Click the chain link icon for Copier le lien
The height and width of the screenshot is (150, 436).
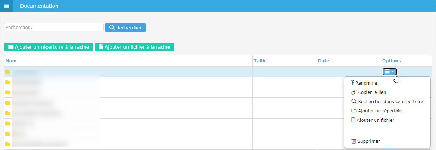click(x=354, y=92)
